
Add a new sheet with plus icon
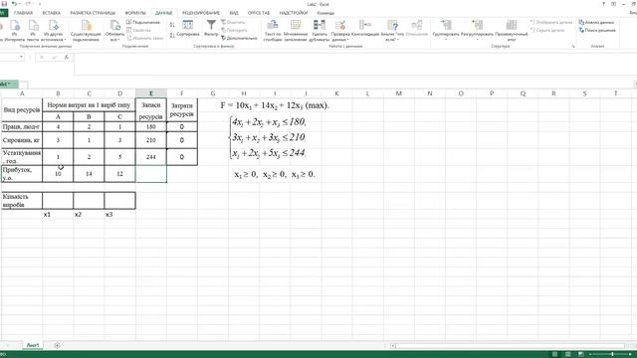tap(57, 345)
